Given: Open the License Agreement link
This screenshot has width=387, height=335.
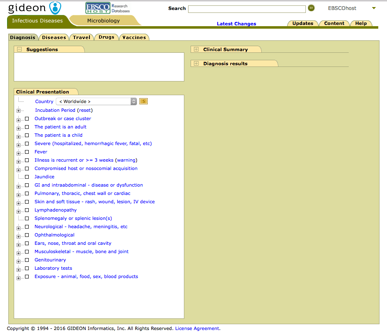Looking at the screenshot, I should coord(197,328).
